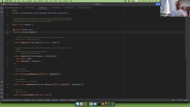Click the Do Not Disturb moon icon
This screenshot has width=190, height=107.
click(x=156, y=1)
